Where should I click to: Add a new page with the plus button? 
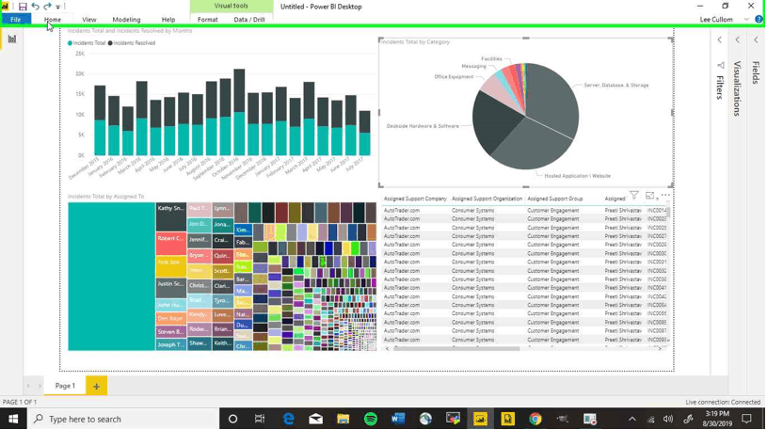[x=96, y=386]
